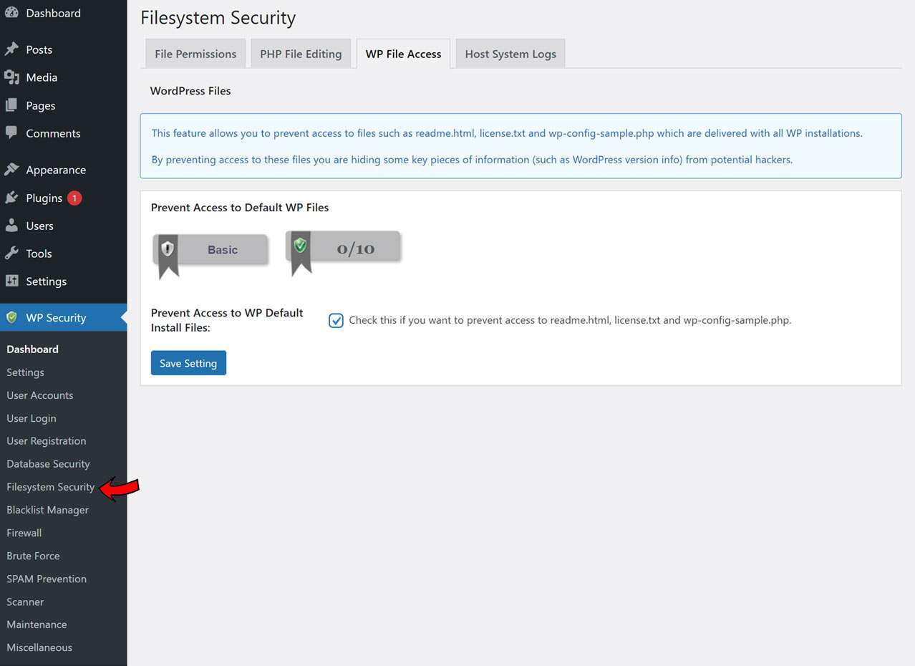This screenshot has width=915, height=666.
Task: Open the Maintenance submenu
Action: click(37, 624)
